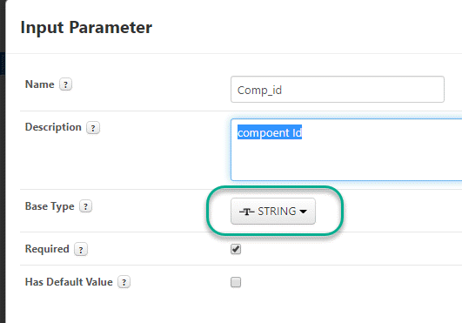Click the dark overlay strip beside the dialog
Screen dimensions: 462x323
coord(3,162)
